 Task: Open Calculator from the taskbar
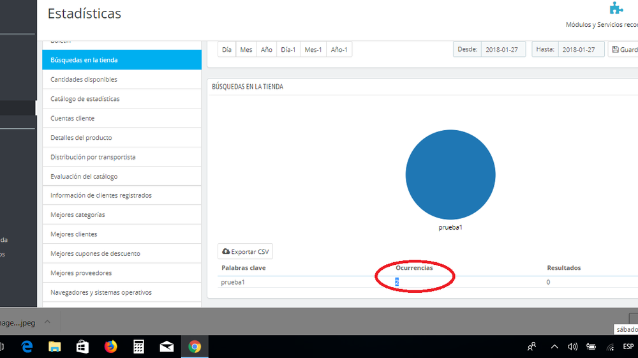[138, 347]
